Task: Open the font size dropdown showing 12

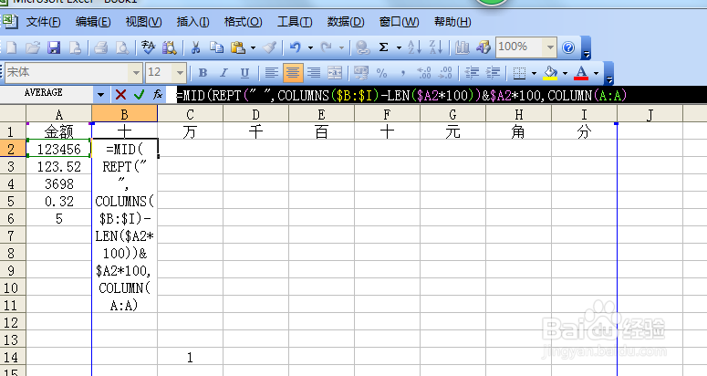Action: click(x=180, y=73)
